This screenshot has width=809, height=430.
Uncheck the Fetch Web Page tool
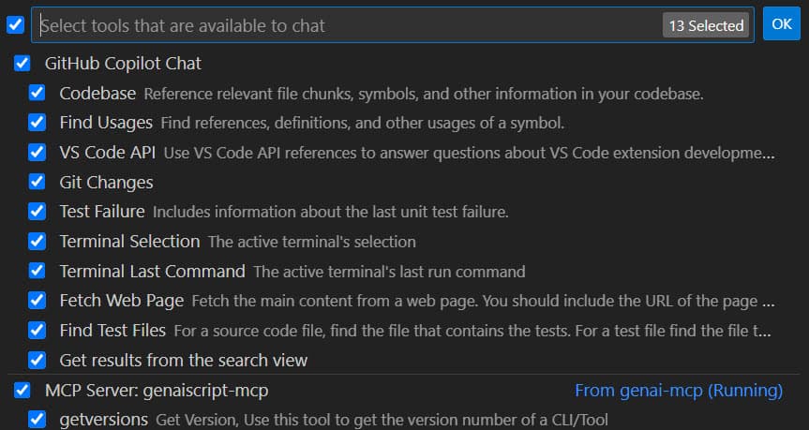(x=37, y=301)
